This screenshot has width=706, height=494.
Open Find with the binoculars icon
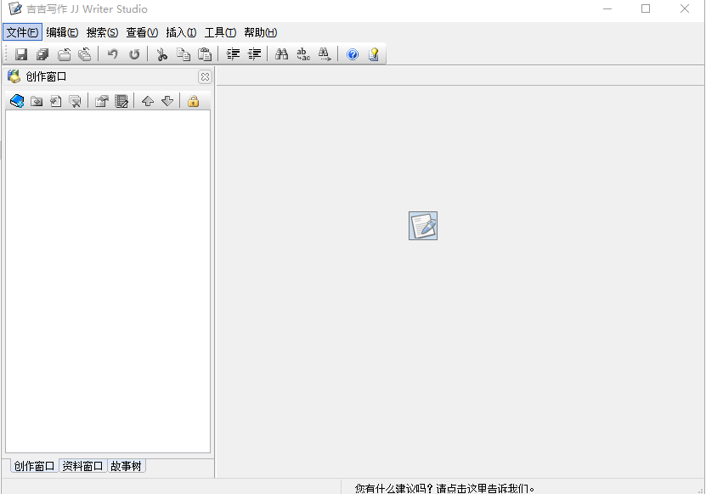click(x=282, y=54)
